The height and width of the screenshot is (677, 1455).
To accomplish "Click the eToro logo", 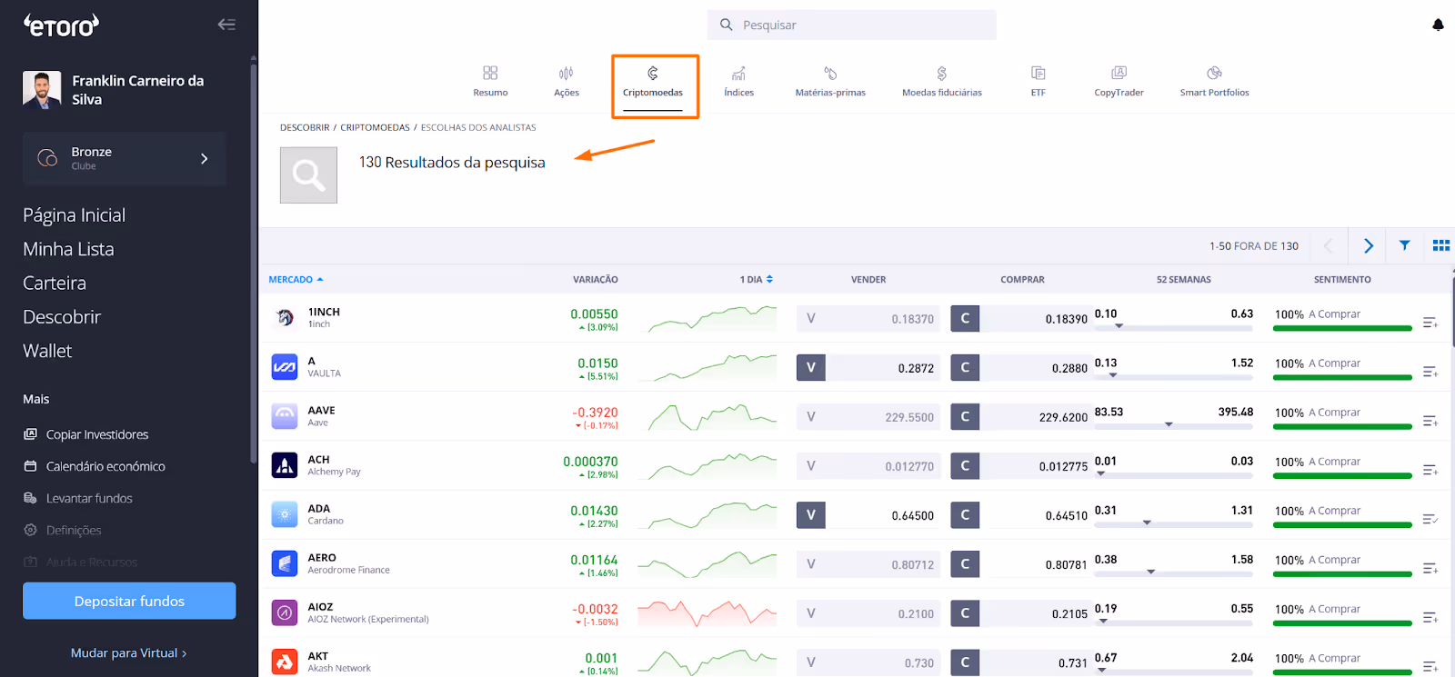I will pyautogui.click(x=61, y=25).
